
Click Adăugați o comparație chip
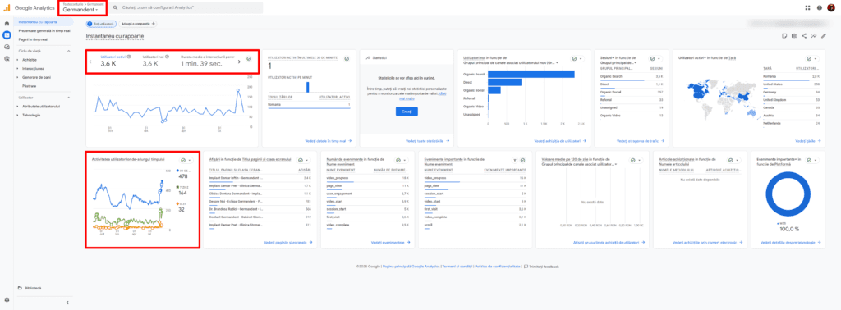(138, 24)
